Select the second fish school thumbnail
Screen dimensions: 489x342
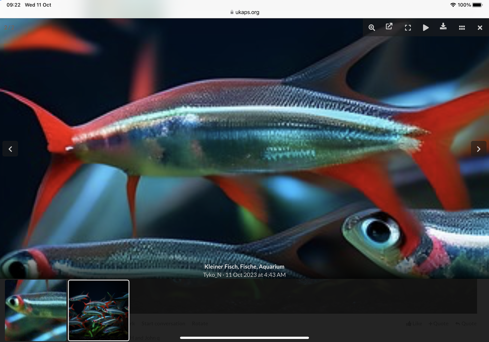pyautogui.click(x=99, y=310)
